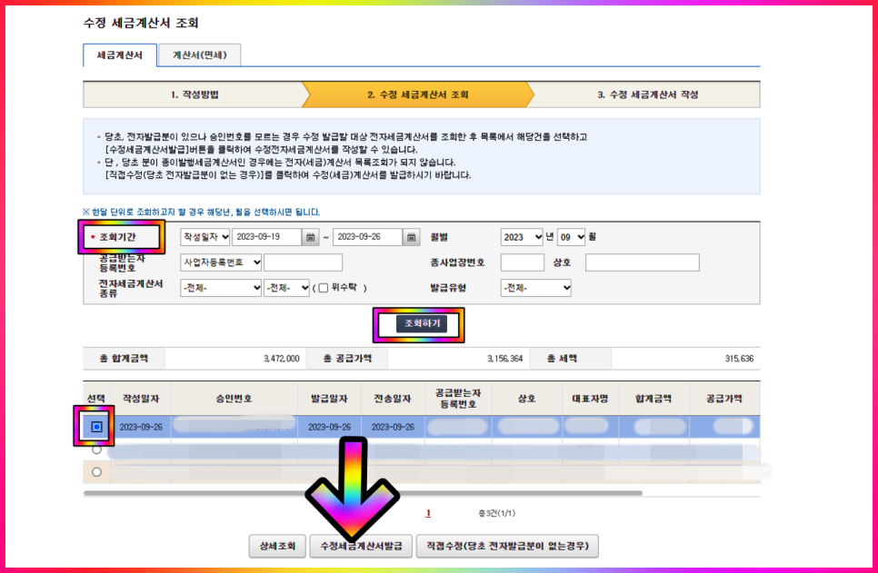Open the 발급유형 -전체- dropdown
Screen dimensions: 878x573
[536, 288]
